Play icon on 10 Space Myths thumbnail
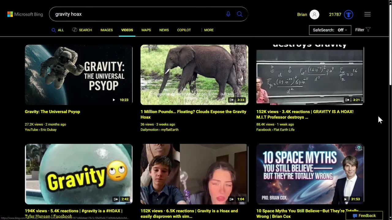The image size is (392, 220). 345,199
